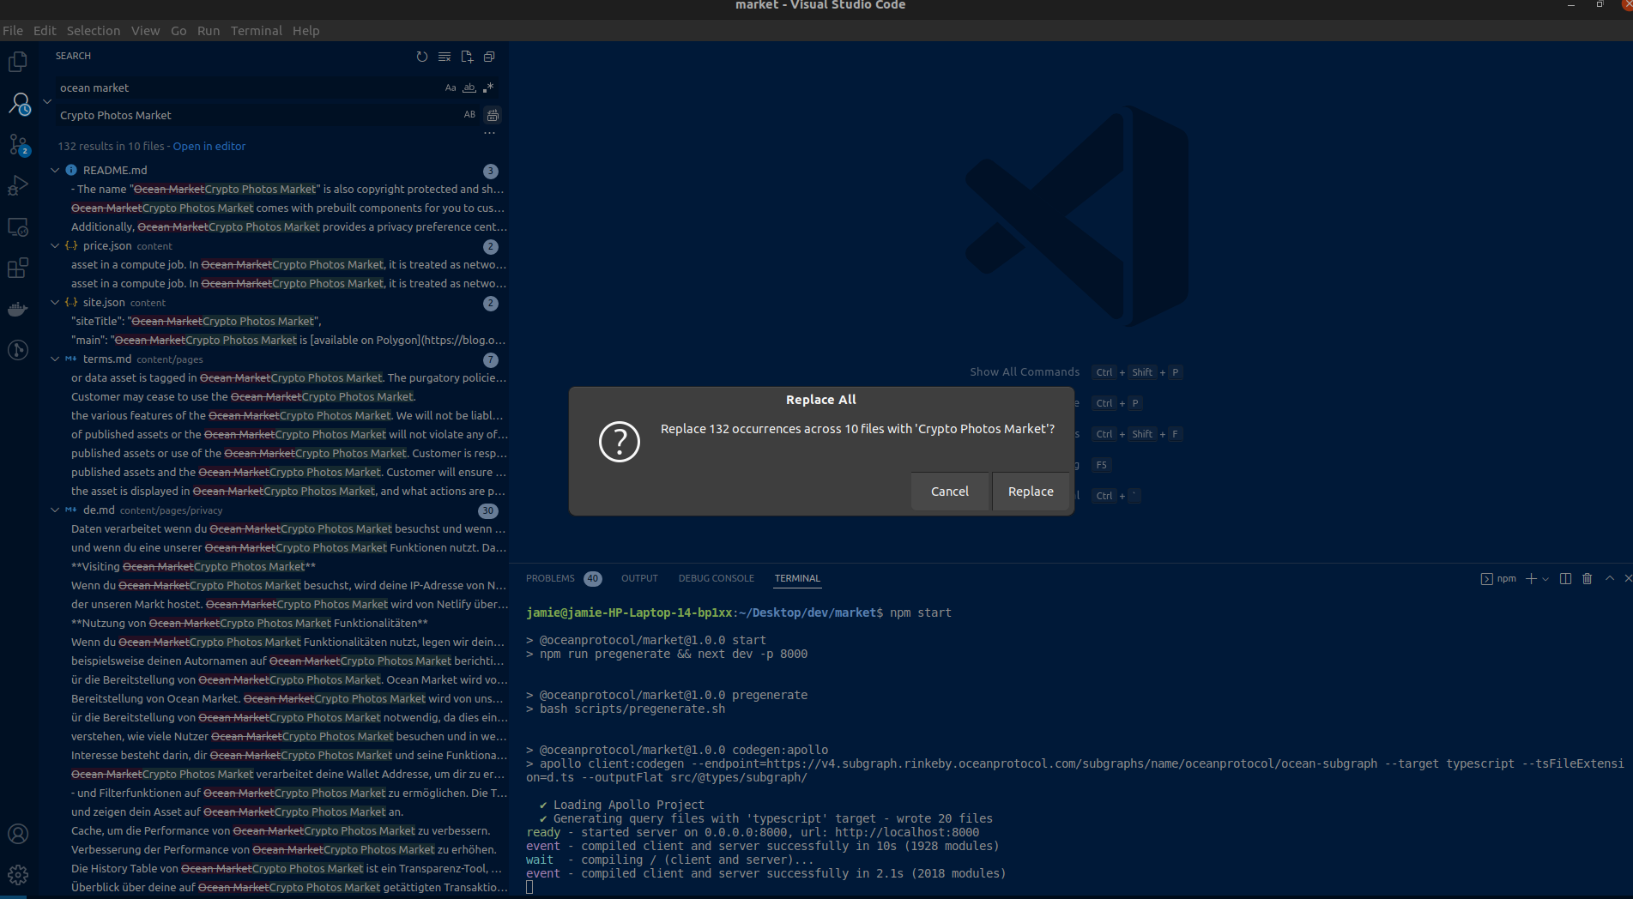The height and width of the screenshot is (899, 1633).
Task: Switch to the Terminal tab
Action: 797,578
